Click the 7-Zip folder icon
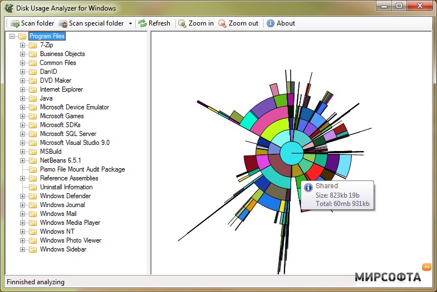Viewport: 437px width, 292px height. (33, 45)
